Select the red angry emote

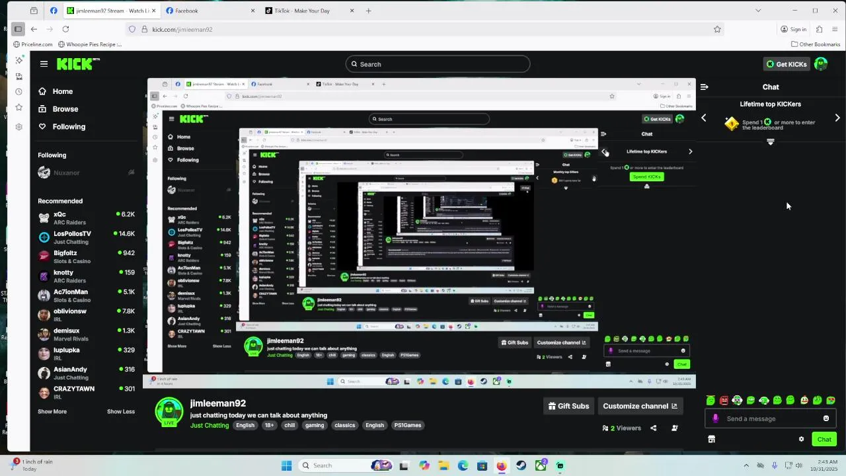pos(724,400)
